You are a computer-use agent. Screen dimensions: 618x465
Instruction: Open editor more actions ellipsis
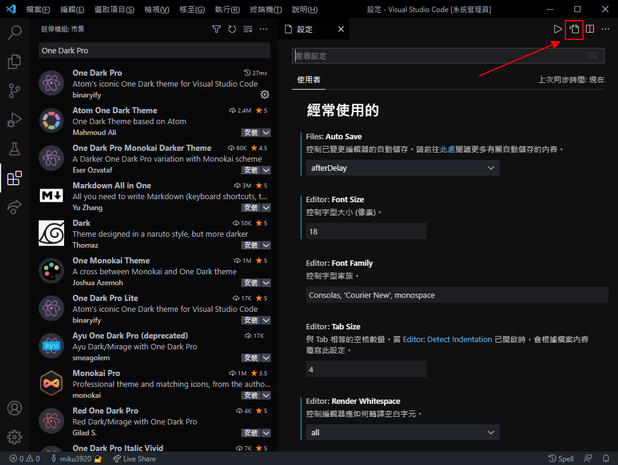point(605,29)
